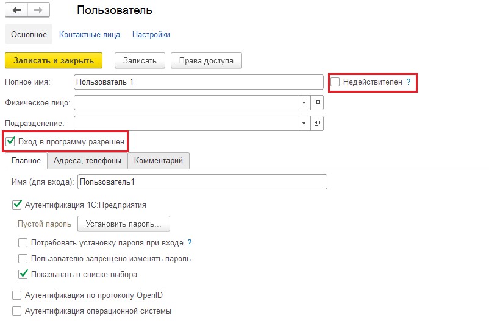Go to the Настройки link
The width and height of the screenshot is (489, 321).
151,34
